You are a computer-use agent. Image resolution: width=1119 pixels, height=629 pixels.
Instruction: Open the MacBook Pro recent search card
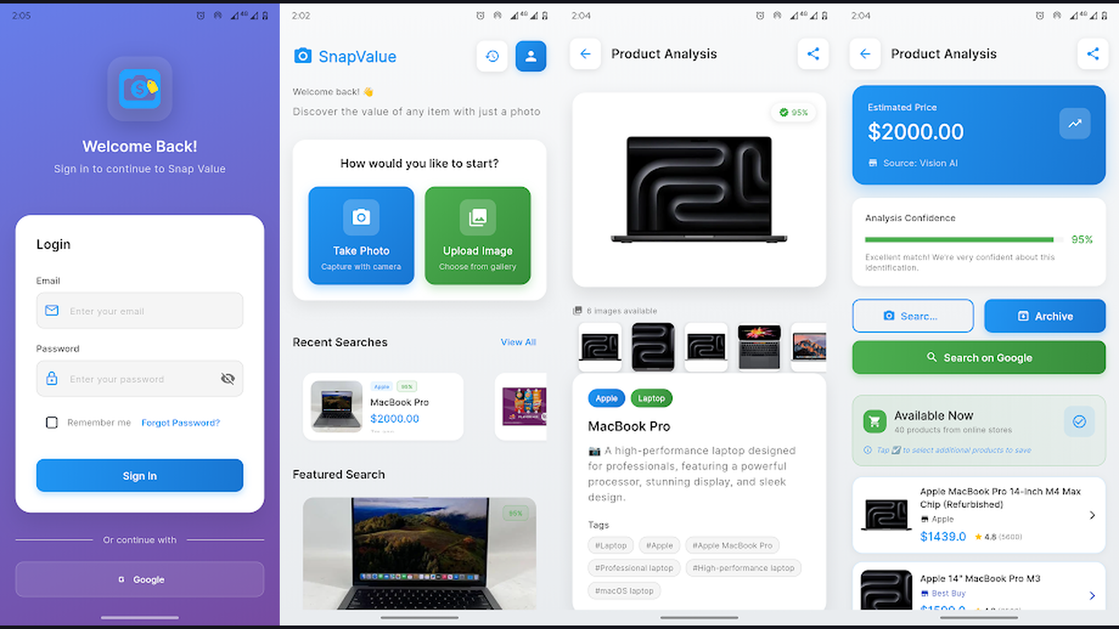(383, 407)
